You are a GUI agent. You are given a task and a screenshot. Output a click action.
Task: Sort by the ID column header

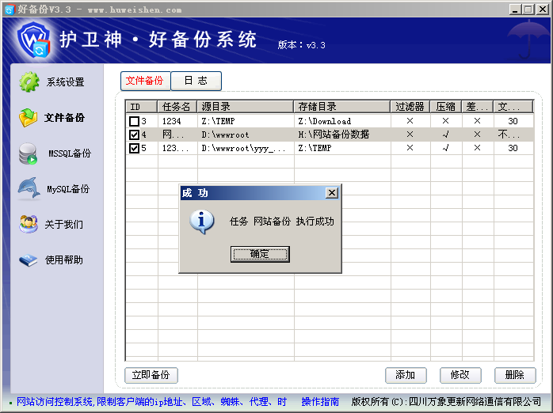pos(142,107)
